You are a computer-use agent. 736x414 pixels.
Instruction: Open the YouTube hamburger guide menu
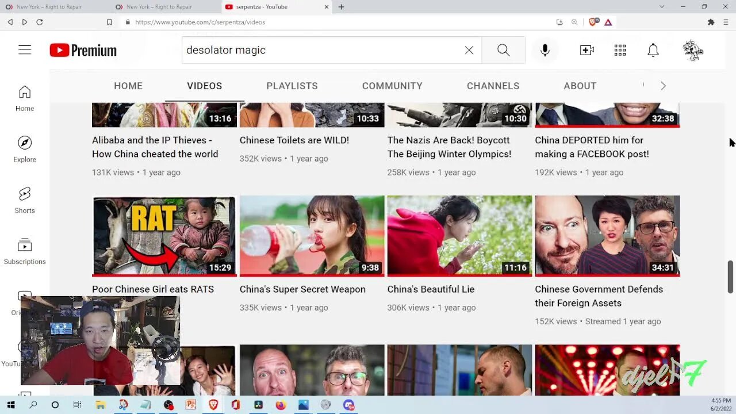25,50
